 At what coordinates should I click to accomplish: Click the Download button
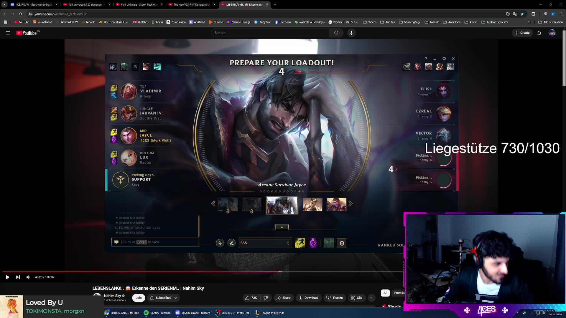pos(309,298)
